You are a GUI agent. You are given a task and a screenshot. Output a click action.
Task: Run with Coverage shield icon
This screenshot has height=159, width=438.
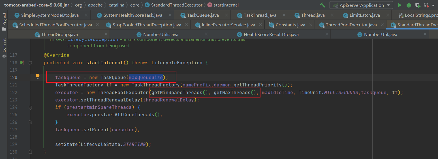[417, 5]
